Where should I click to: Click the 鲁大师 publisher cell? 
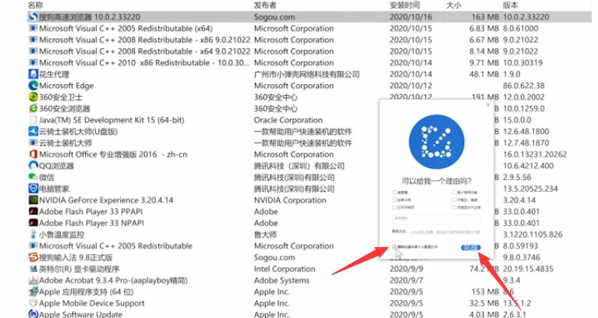pyautogui.click(x=265, y=234)
